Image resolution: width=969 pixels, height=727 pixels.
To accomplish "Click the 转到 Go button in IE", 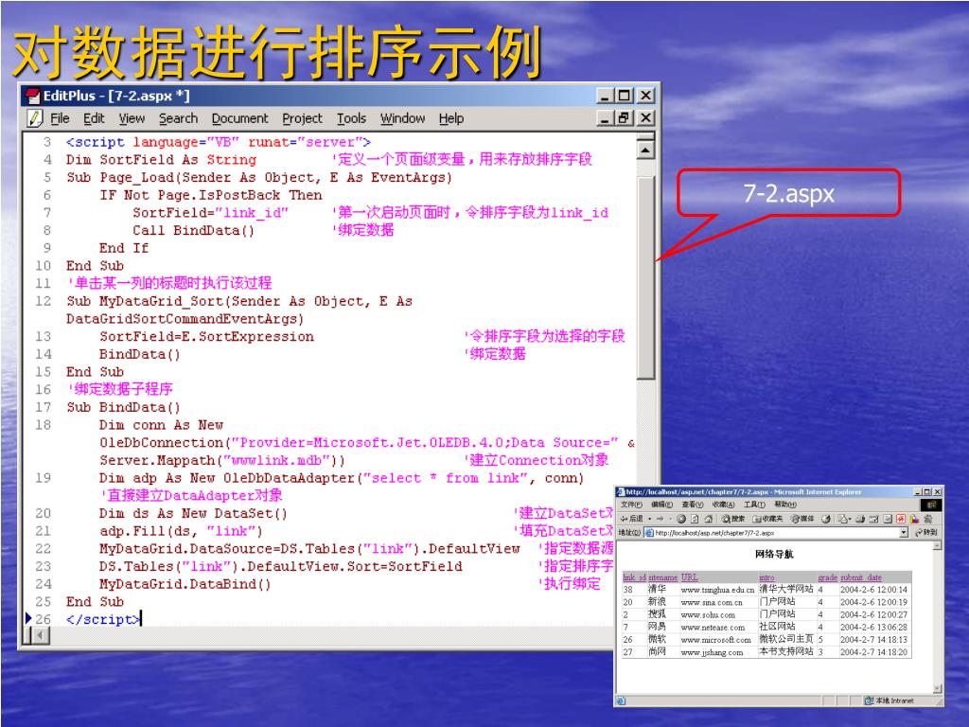I will (x=926, y=532).
